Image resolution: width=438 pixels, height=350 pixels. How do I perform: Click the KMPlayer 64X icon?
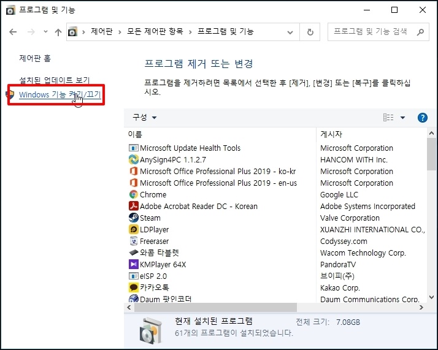point(134,264)
